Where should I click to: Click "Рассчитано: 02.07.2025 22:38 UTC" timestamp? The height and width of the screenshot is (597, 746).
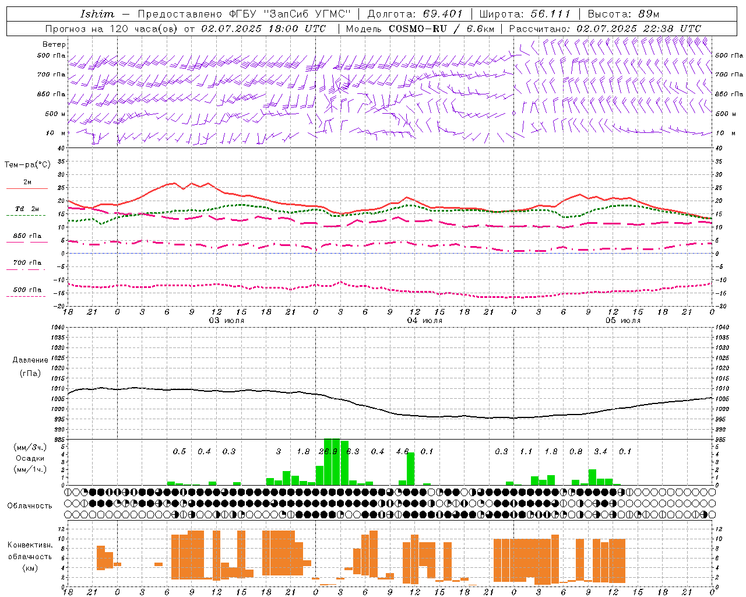(605, 28)
